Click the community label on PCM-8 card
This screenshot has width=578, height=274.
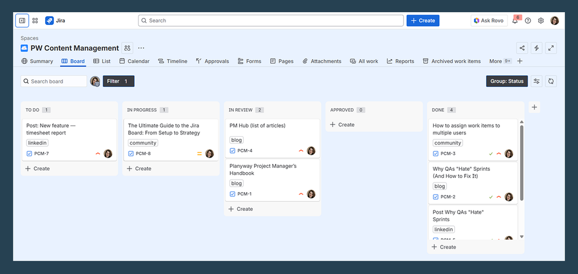coord(143,143)
